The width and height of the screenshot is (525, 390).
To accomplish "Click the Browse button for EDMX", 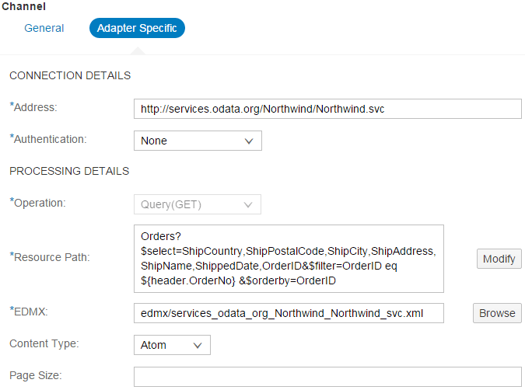I will pyautogui.click(x=497, y=313).
